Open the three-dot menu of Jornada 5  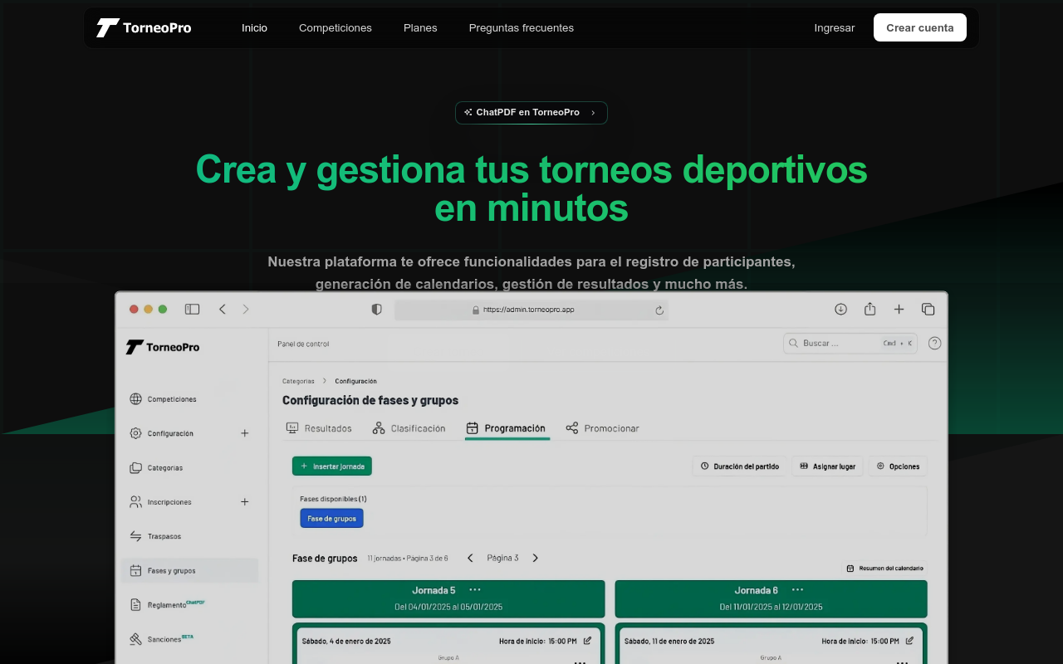pyautogui.click(x=475, y=590)
